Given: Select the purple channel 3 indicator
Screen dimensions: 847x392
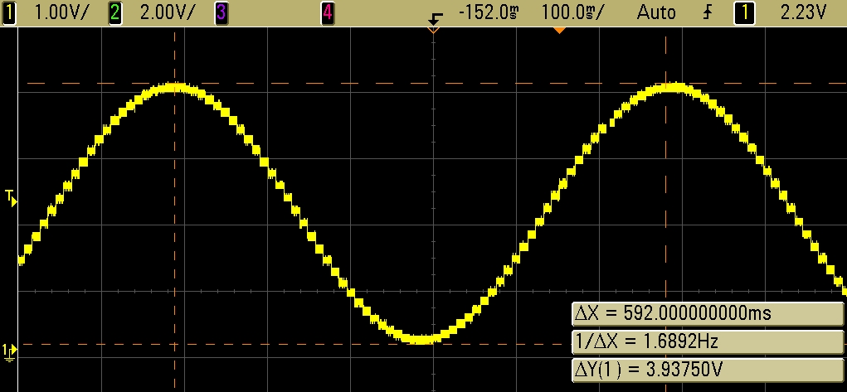Looking at the screenshot, I should (221, 12).
